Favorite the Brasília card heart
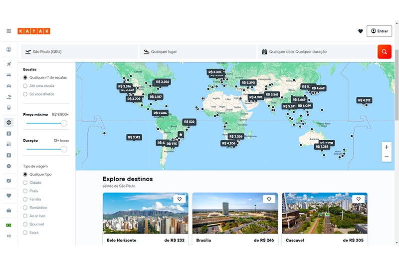Screen dimensions: 399x266 pos(269,199)
